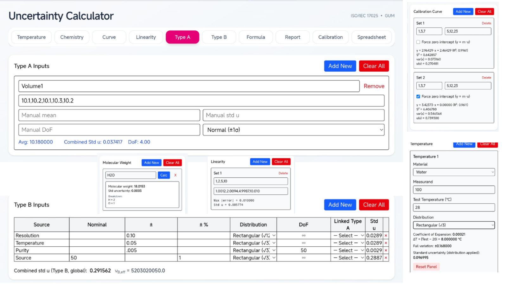The width and height of the screenshot is (507, 285).
Task: Delete the Temperature row with red x
Action: pyautogui.click(x=386, y=243)
